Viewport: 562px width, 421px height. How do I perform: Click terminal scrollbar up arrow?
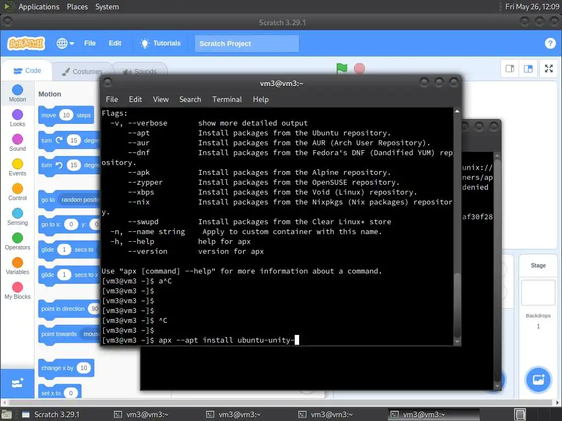coord(457,112)
